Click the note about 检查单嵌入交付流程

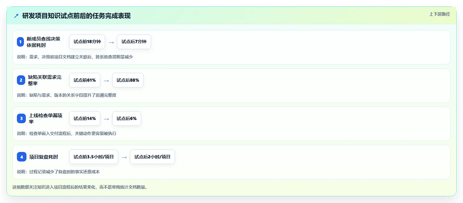[x=67, y=133]
